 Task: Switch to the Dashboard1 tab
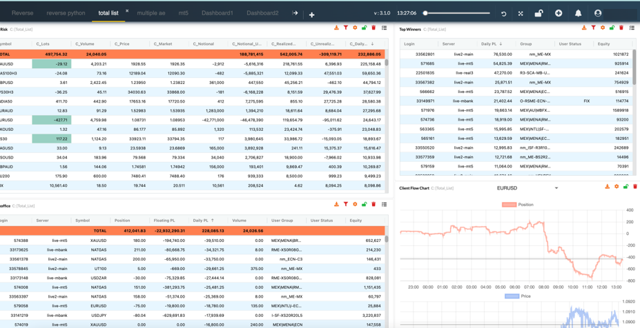(x=217, y=13)
